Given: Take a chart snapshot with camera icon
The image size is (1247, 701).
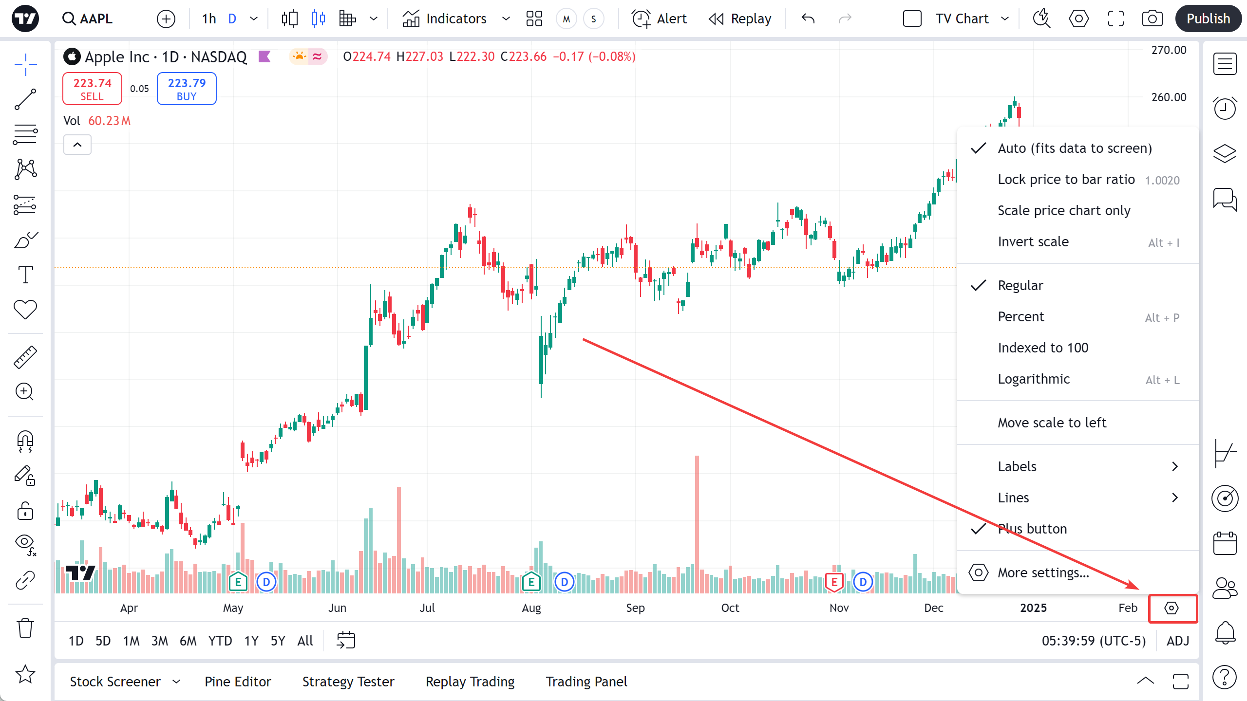Looking at the screenshot, I should coord(1152,18).
